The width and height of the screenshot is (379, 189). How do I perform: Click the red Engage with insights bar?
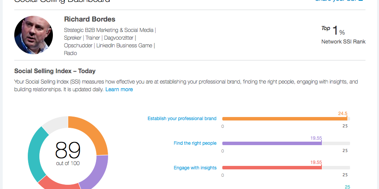tap(272, 168)
